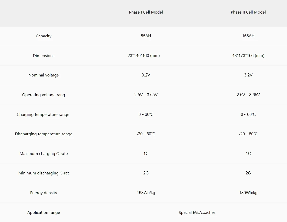Click the 55AH capacity value
The height and width of the screenshot is (222, 287).
(146, 36)
